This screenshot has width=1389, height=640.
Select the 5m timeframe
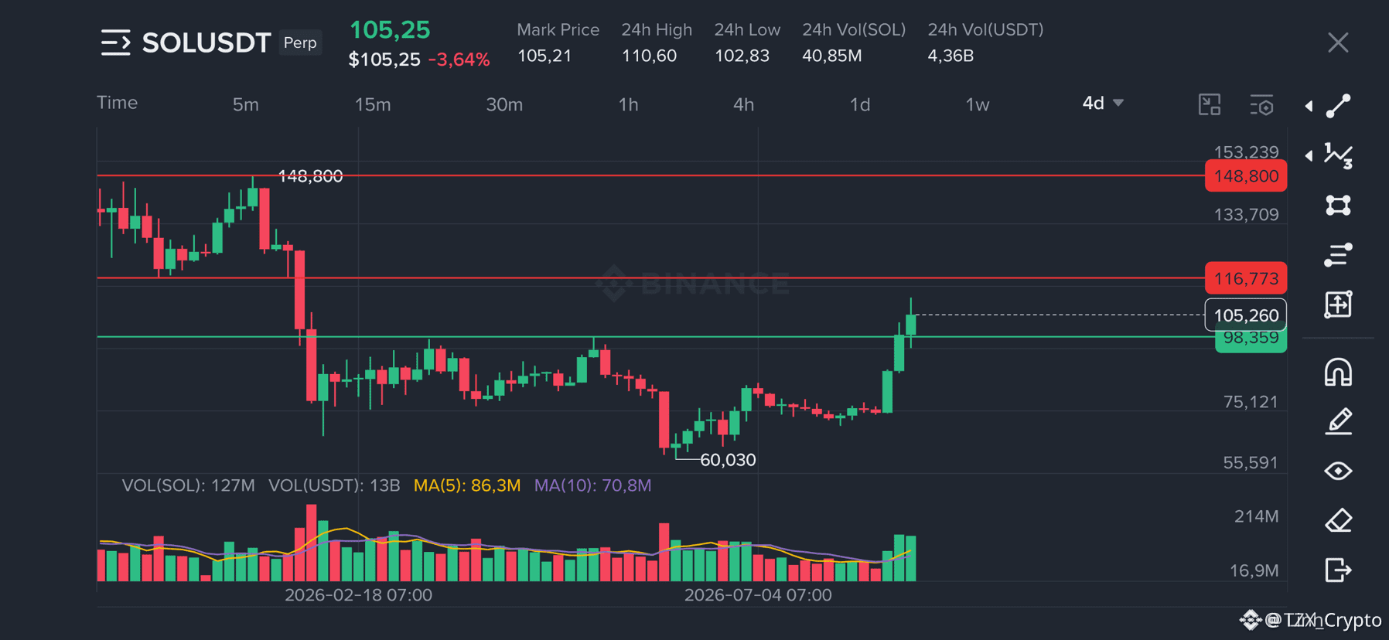click(x=246, y=104)
